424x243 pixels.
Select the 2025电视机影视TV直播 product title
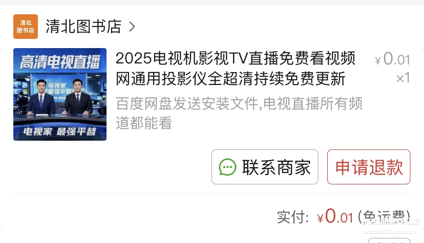coord(235,69)
